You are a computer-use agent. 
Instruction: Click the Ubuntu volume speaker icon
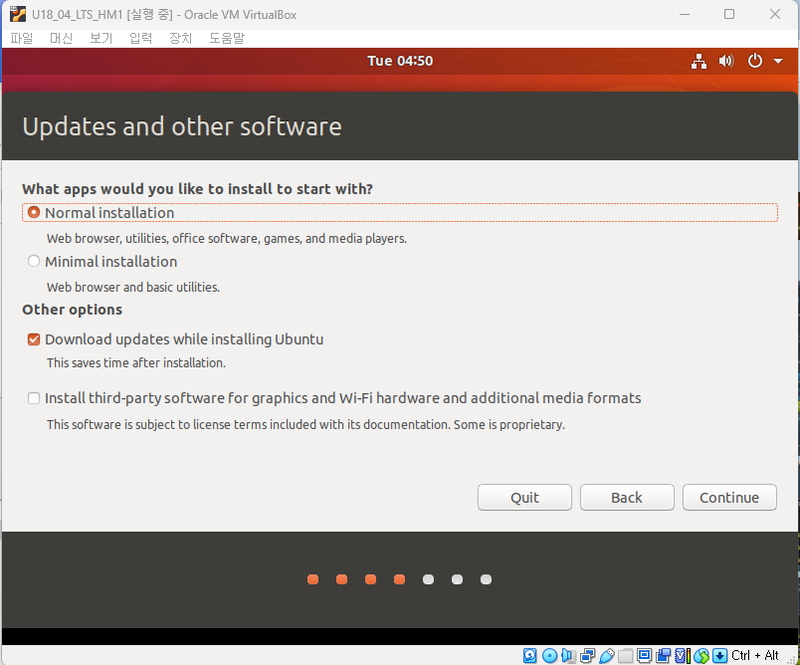click(x=726, y=62)
